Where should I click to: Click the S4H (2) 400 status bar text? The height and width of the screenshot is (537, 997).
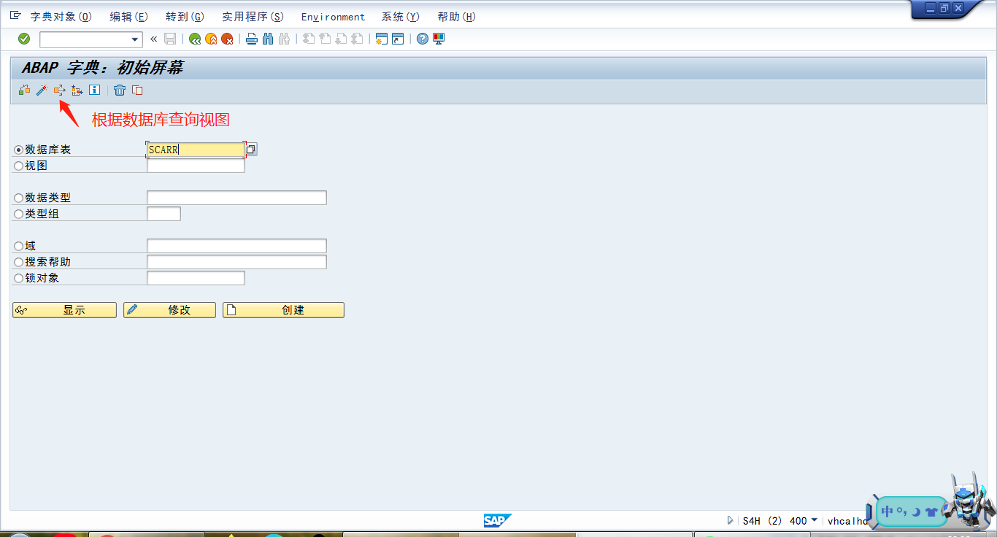point(775,521)
